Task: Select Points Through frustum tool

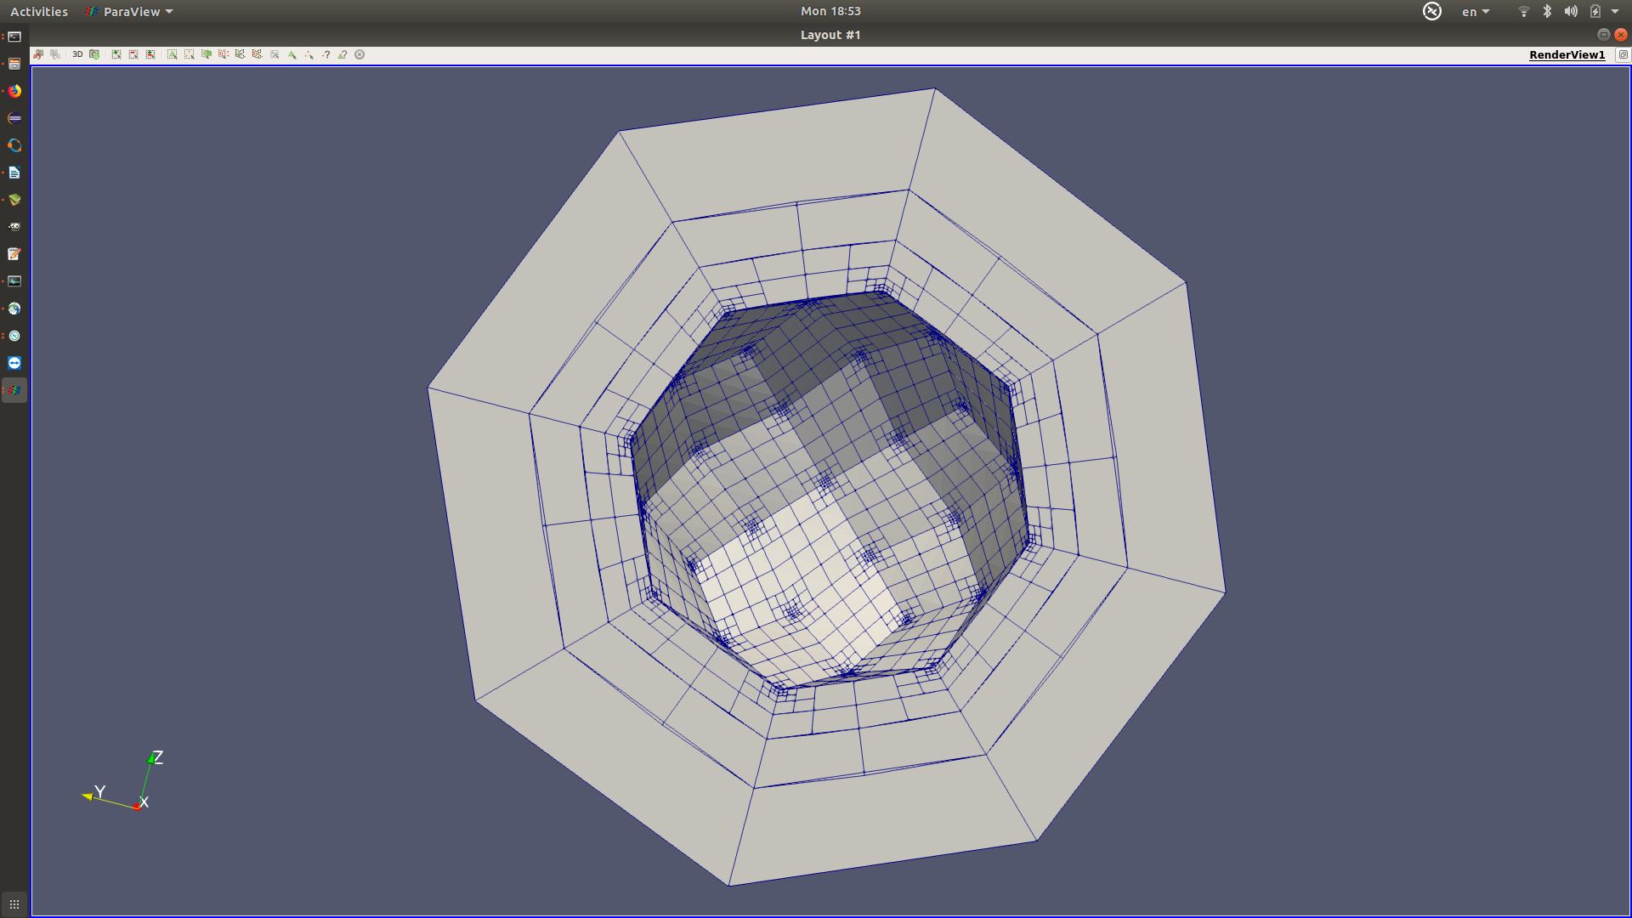Action: click(x=224, y=54)
